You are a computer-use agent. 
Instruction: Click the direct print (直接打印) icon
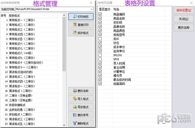(75, 25)
